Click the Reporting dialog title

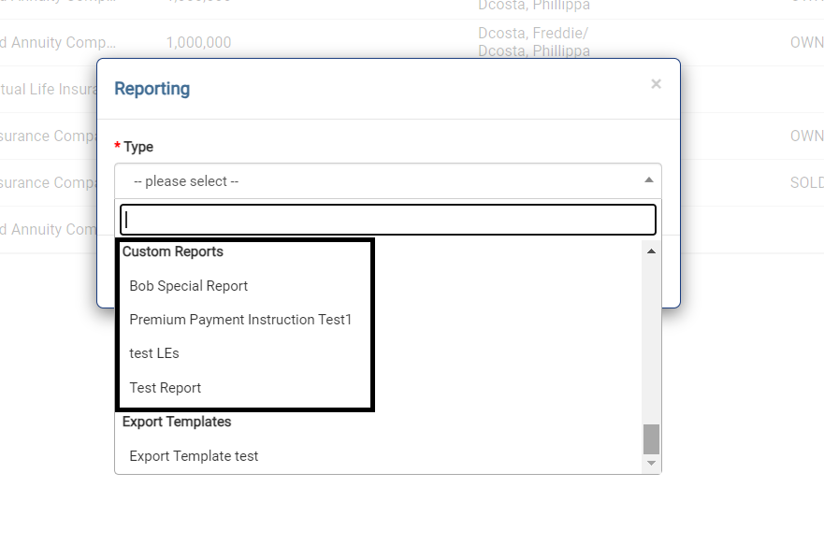152,89
